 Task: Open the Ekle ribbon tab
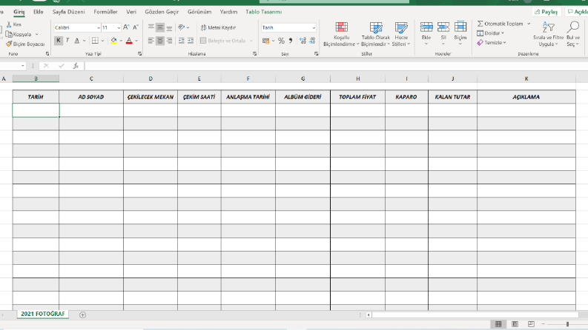(39, 12)
